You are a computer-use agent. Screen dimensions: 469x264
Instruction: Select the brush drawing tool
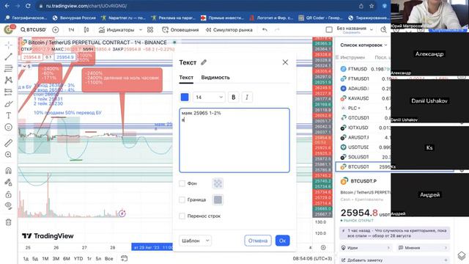click(x=8, y=104)
